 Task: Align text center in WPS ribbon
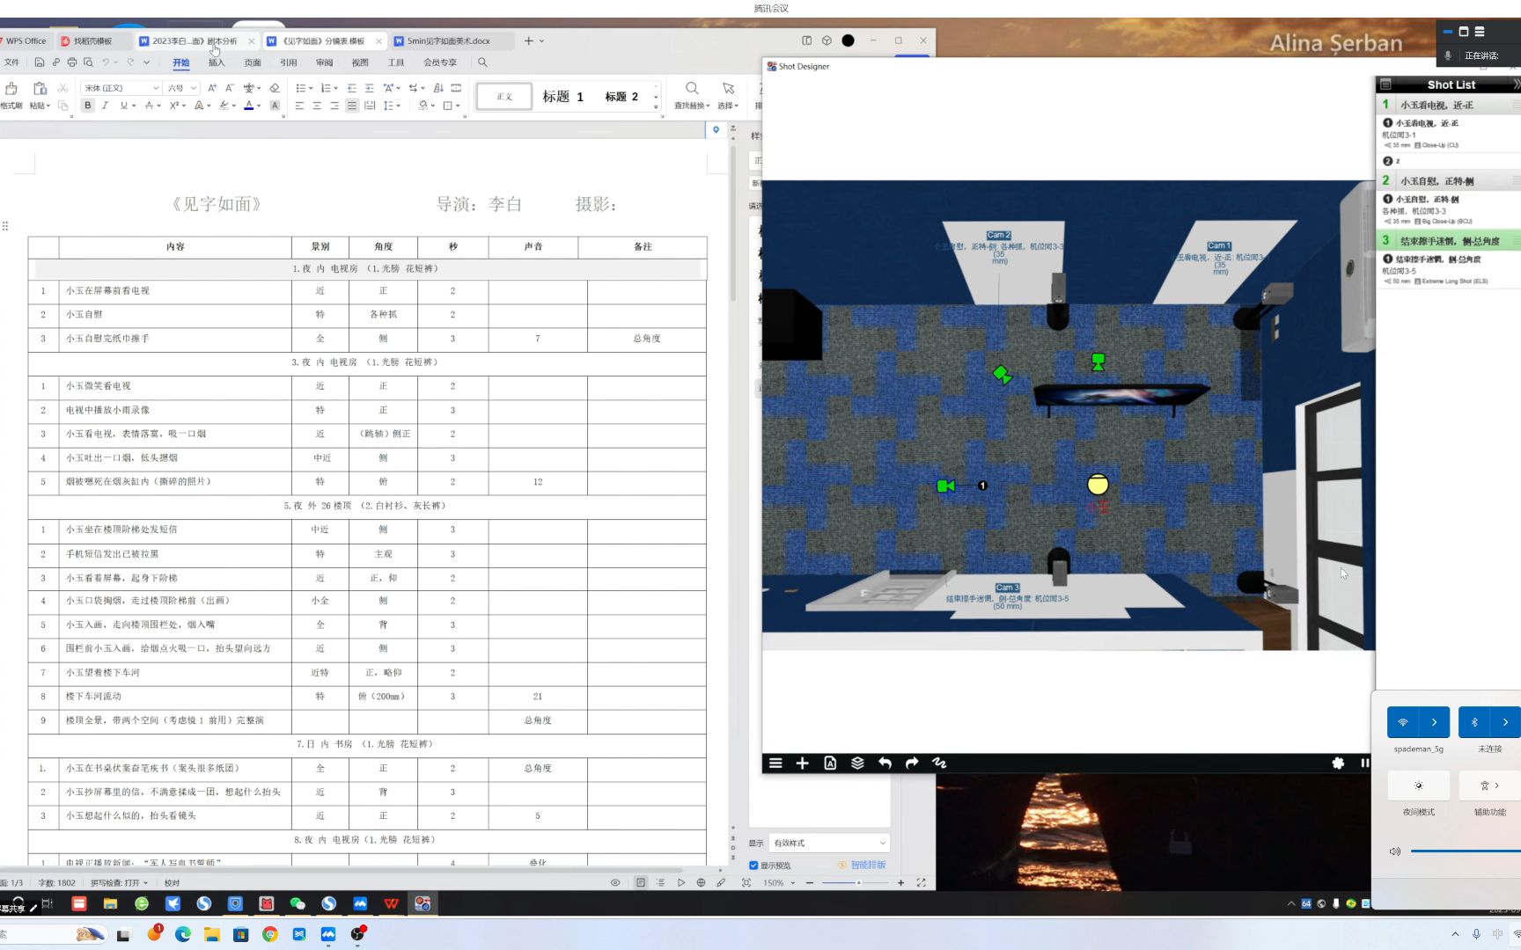pos(317,106)
